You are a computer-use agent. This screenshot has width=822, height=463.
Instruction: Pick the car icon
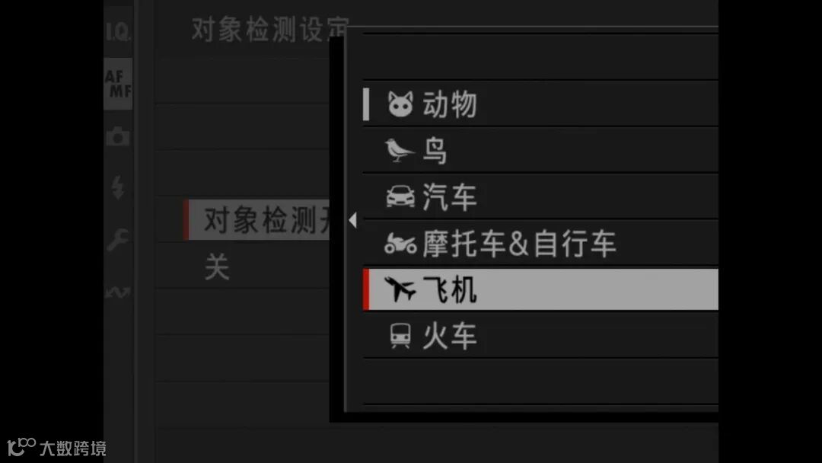(x=400, y=196)
